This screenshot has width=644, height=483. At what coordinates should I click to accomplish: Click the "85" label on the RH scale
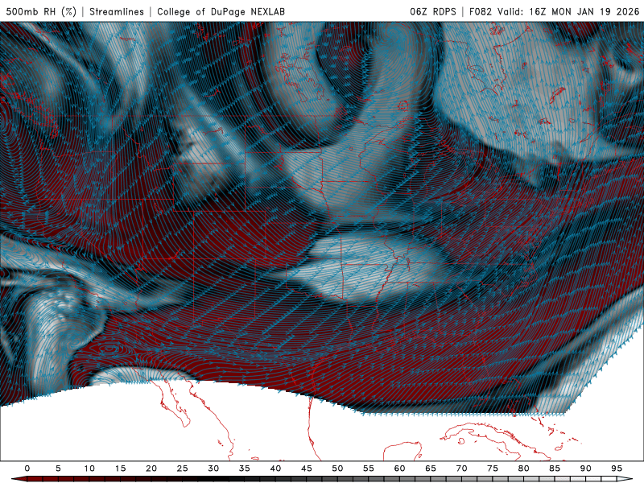(x=555, y=469)
